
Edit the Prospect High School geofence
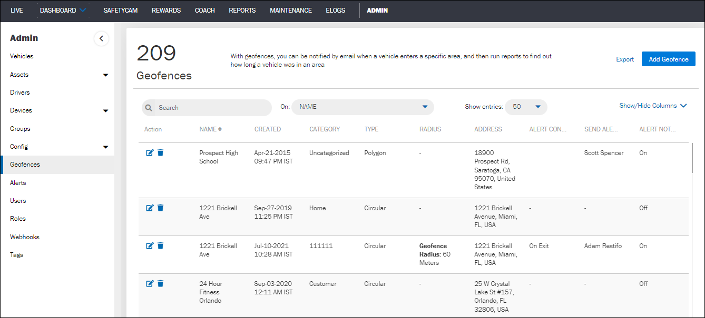pos(150,153)
